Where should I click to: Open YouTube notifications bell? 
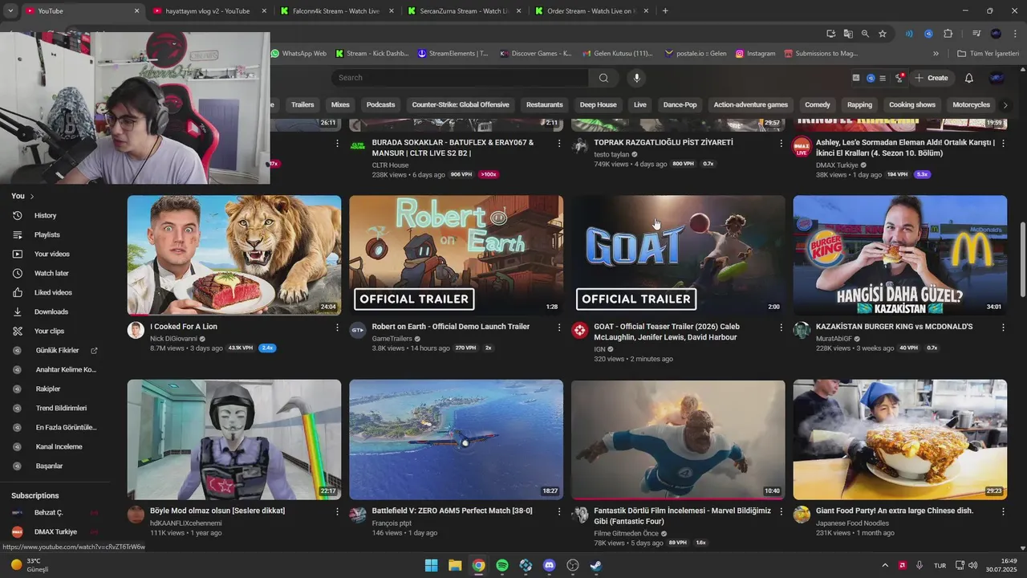point(968,78)
